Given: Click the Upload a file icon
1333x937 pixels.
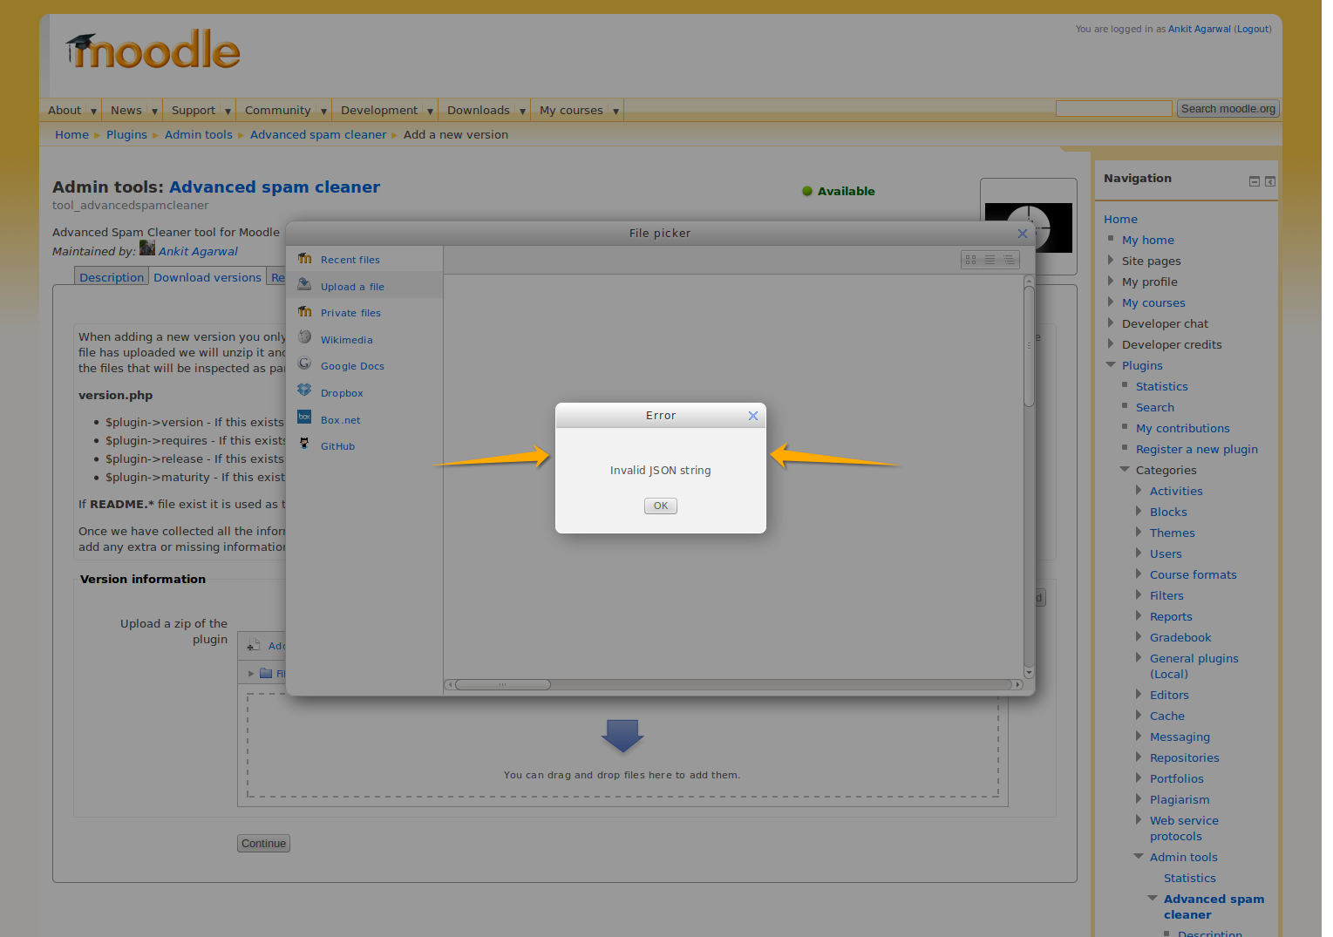Looking at the screenshot, I should coord(304,285).
